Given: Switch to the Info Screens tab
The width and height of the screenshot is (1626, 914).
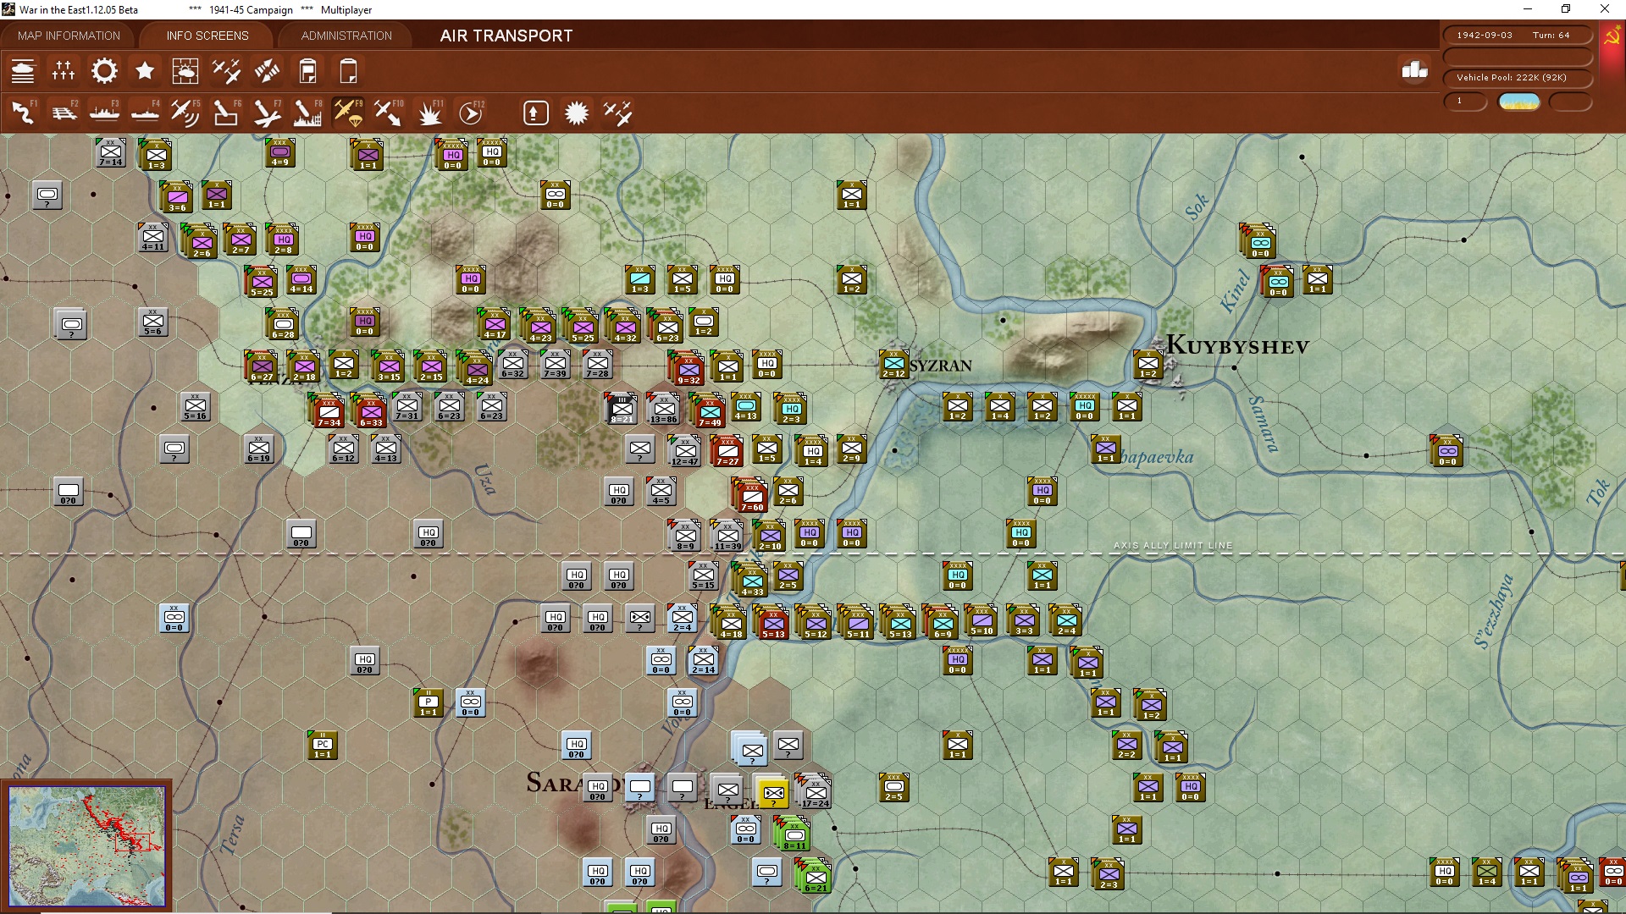Looking at the screenshot, I should point(207,36).
